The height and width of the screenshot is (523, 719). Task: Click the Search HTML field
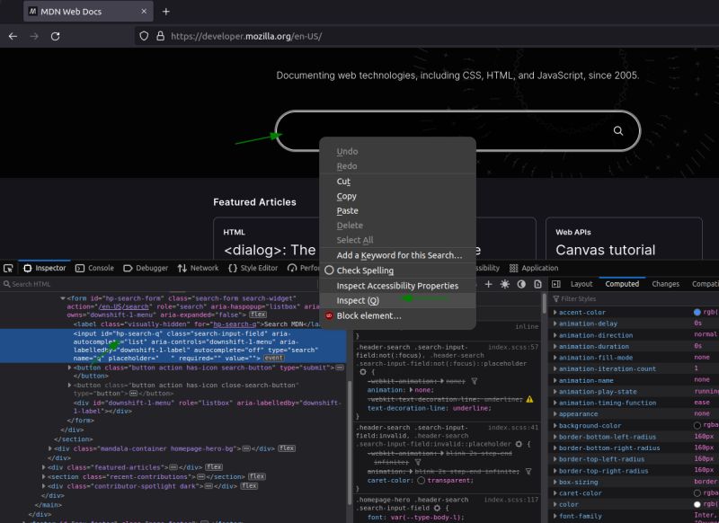158,284
